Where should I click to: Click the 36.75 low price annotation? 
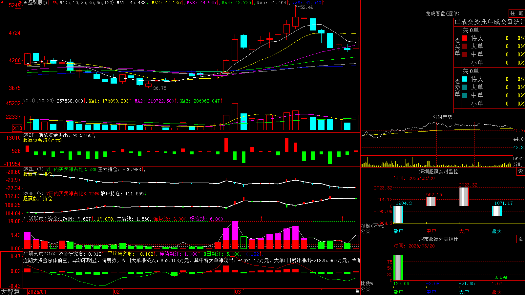[x=159, y=88]
